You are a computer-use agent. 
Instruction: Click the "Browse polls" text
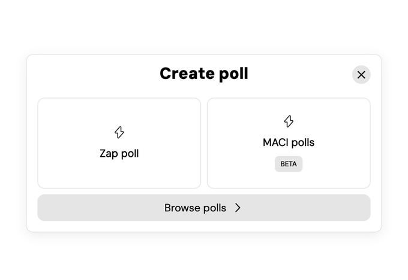point(195,208)
